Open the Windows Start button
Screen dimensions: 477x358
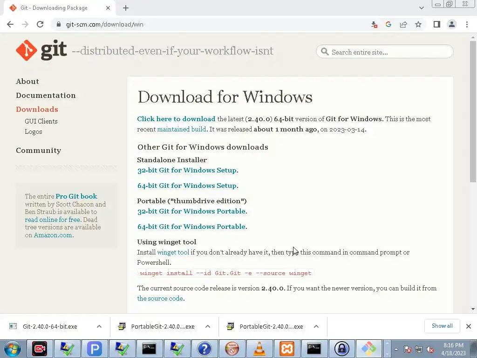coord(12,349)
